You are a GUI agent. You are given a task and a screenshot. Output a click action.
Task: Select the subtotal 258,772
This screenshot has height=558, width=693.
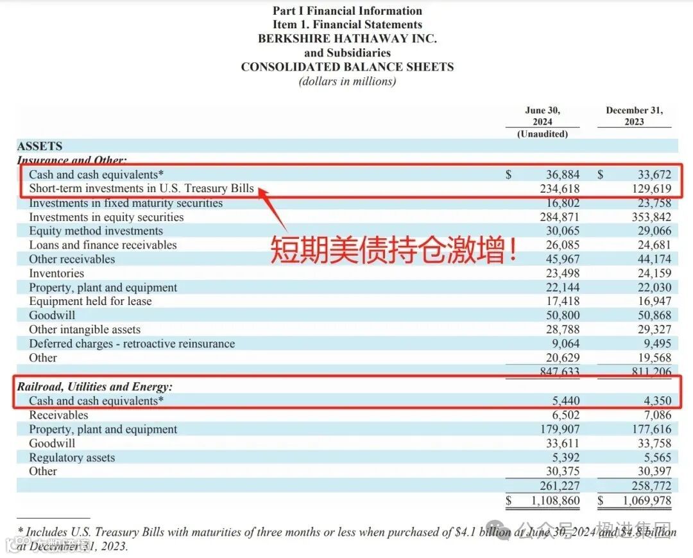point(651,486)
